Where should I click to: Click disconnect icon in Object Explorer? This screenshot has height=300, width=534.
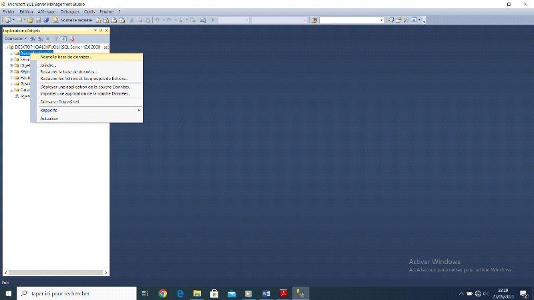pyautogui.click(x=41, y=39)
